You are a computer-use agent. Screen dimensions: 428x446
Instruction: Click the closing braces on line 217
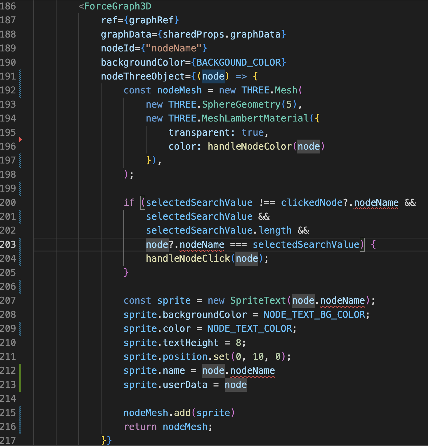pyautogui.click(x=106, y=440)
